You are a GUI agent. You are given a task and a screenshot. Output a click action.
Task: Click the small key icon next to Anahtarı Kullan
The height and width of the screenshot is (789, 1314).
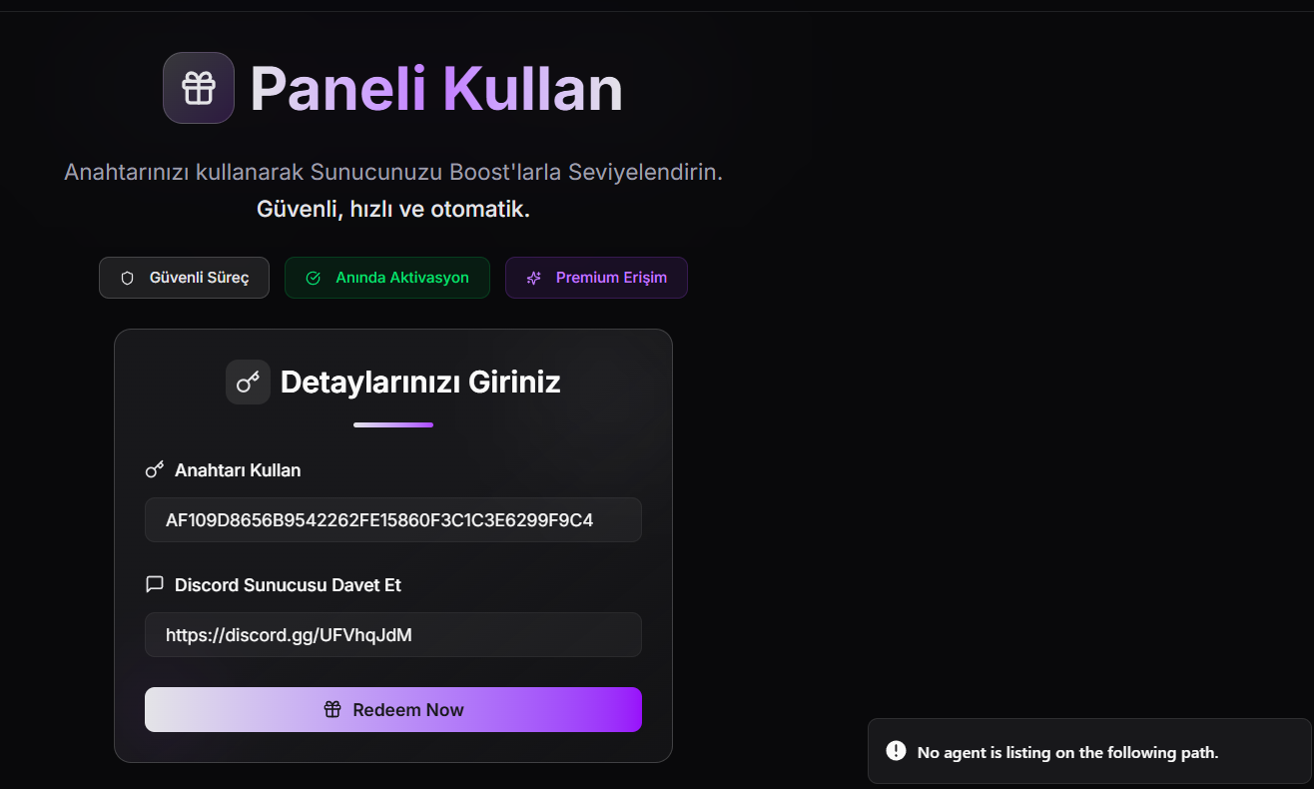coord(154,469)
